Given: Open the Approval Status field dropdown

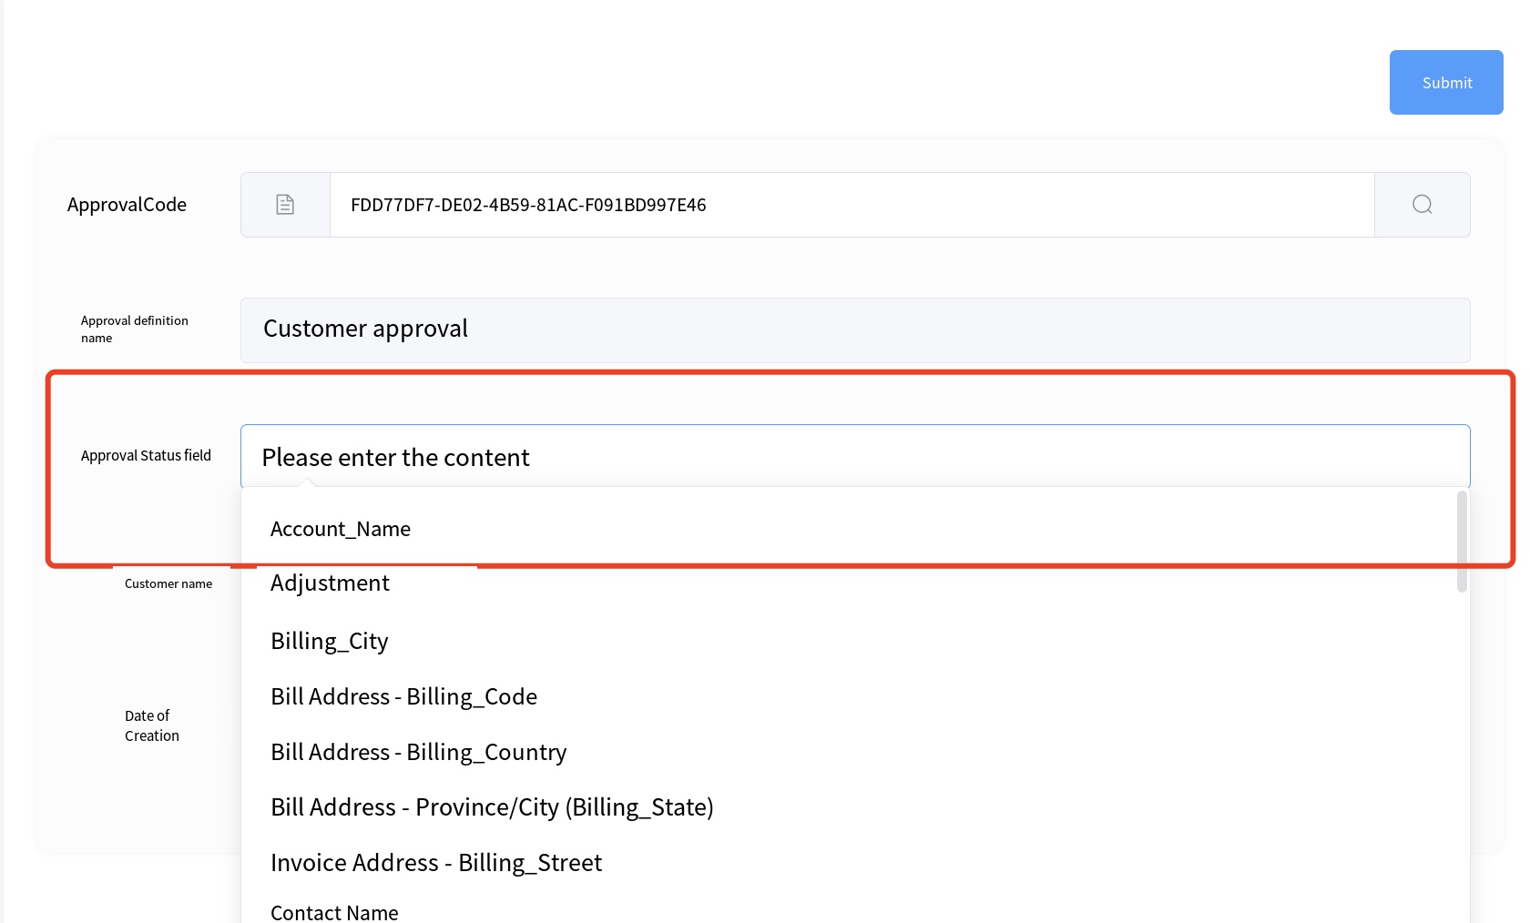Looking at the screenshot, I should pyautogui.click(x=854, y=457).
